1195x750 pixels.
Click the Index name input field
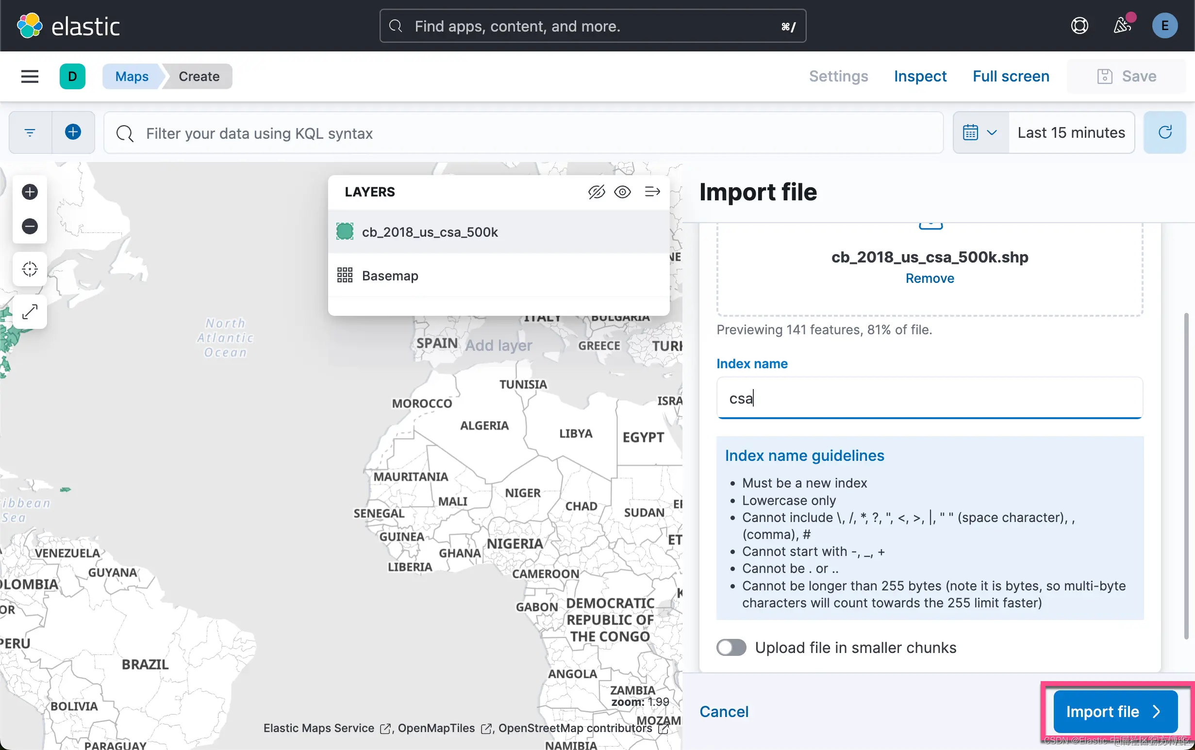pos(929,398)
